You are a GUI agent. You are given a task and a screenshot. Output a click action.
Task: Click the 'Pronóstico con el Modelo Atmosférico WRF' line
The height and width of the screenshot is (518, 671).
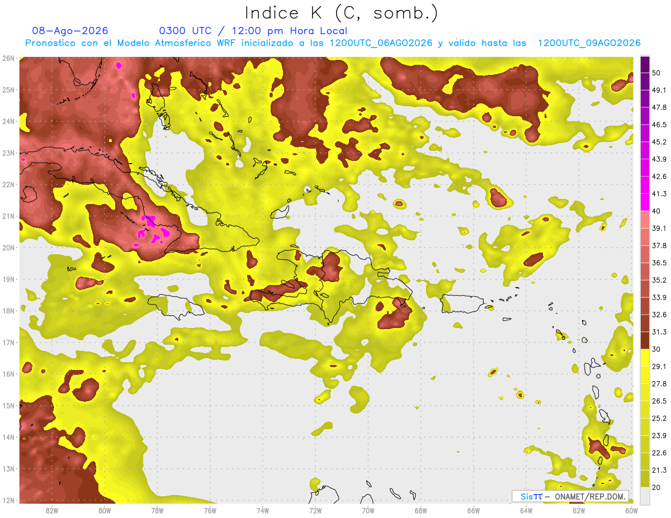point(333,43)
